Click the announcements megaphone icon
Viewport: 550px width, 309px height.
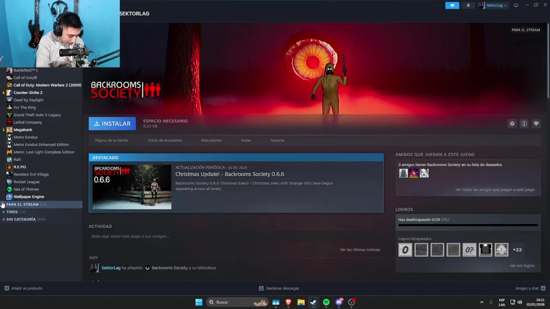tap(452, 5)
